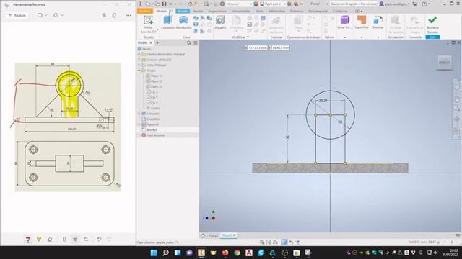This screenshot has height=259, width=462.
Task: Select eraser in Snipping Tool
Action: point(50,240)
